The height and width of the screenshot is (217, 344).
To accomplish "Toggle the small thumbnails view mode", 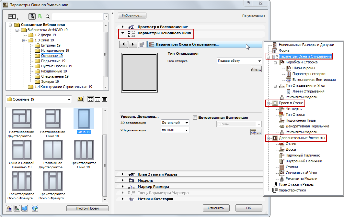I will click(97, 99).
